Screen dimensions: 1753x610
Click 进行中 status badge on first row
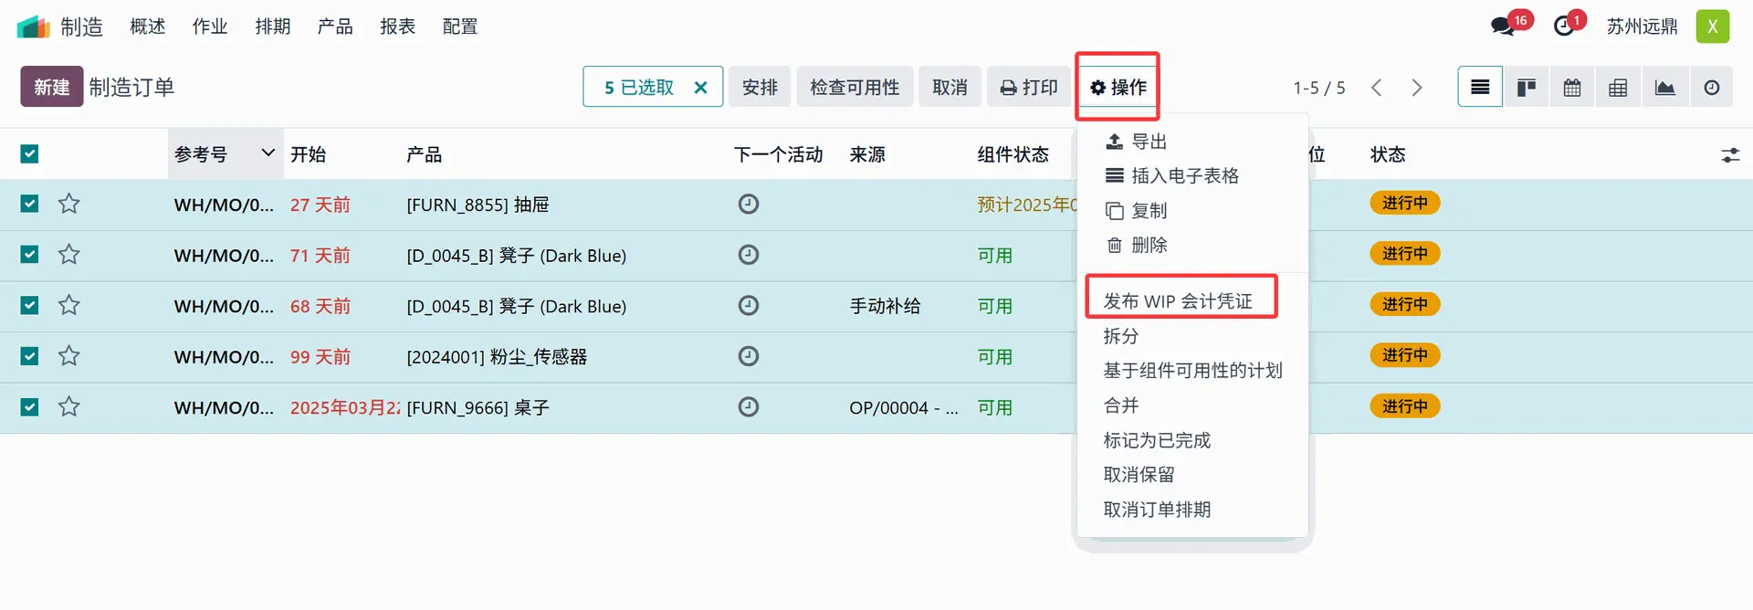tap(1404, 203)
